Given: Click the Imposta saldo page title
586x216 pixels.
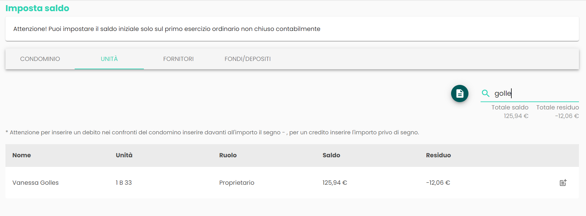Looking at the screenshot, I should pyautogui.click(x=37, y=8).
